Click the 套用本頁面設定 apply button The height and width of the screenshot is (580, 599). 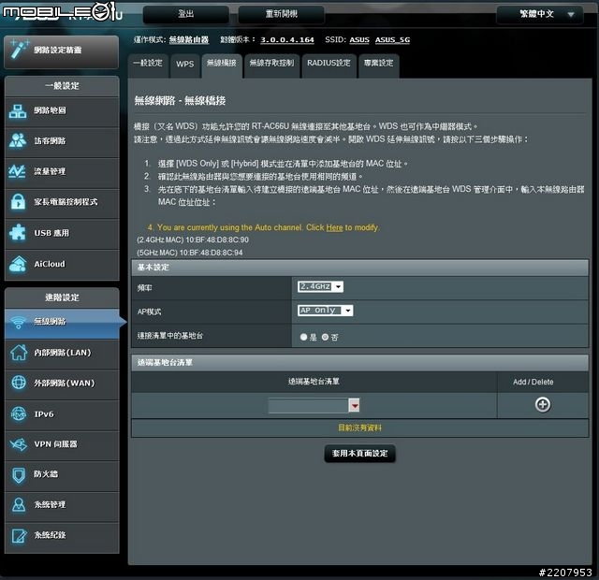click(x=360, y=454)
